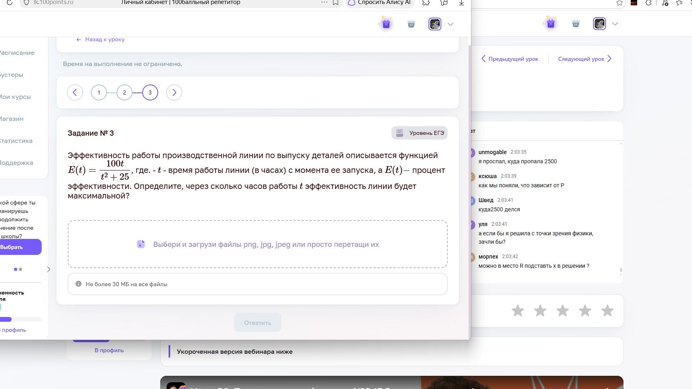Open 'Следующий урок' in background window
Screen dimensions: 692x389
pos(585,59)
